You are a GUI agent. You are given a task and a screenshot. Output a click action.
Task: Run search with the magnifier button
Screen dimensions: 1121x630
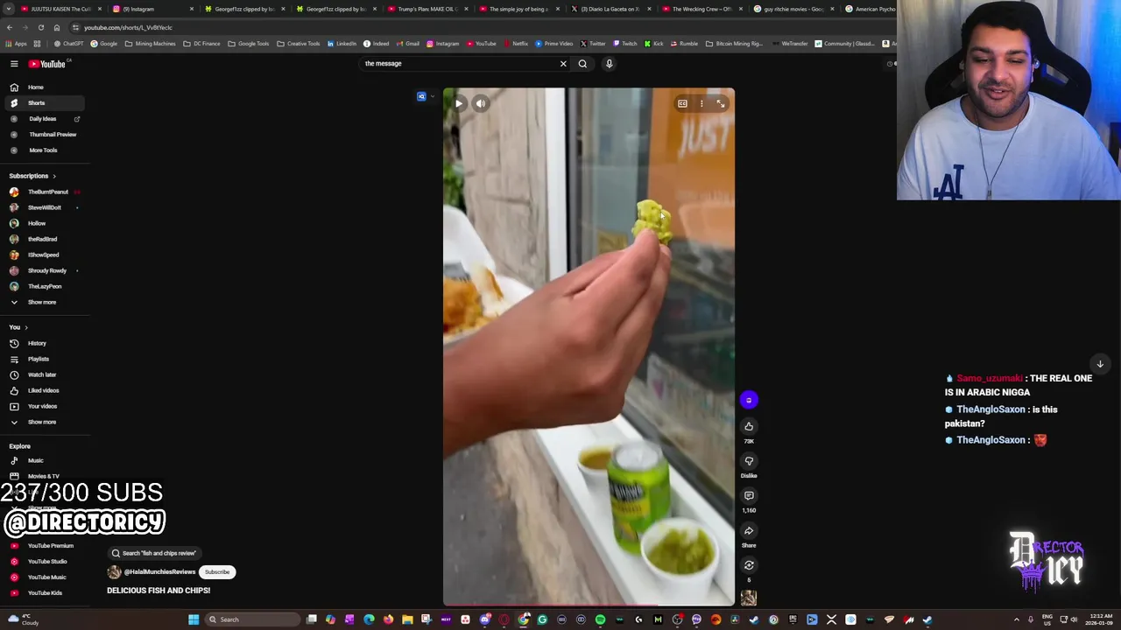(582, 63)
